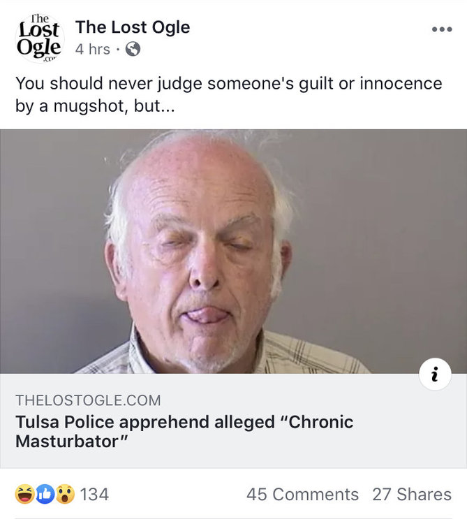Image resolution: width=467 pixels, height=524 pixels.
Task: Click the laughing Haha reaction emoji
Action: [x=25, y=495]
